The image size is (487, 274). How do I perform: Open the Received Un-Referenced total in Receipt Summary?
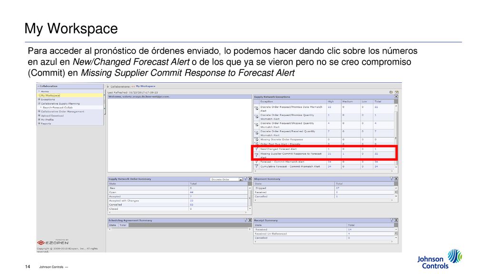(349, 234)
